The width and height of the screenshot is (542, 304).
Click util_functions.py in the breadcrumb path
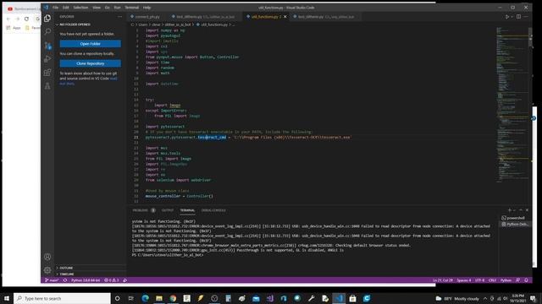214,24
